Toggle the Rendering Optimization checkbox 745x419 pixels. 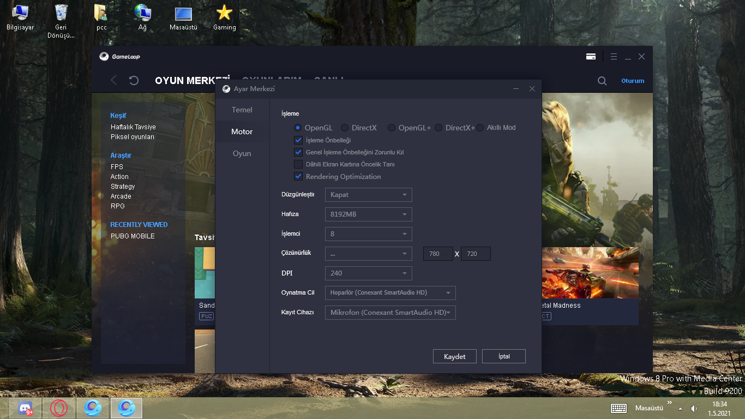click(x=298, y=176)
